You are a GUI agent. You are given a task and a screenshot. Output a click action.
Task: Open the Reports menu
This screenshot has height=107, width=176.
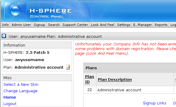pyautogui.click(x=161, y=25)
